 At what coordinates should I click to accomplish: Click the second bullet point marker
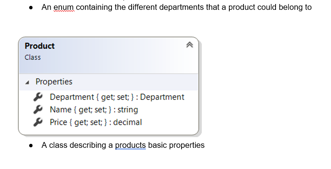click(31, 146)
